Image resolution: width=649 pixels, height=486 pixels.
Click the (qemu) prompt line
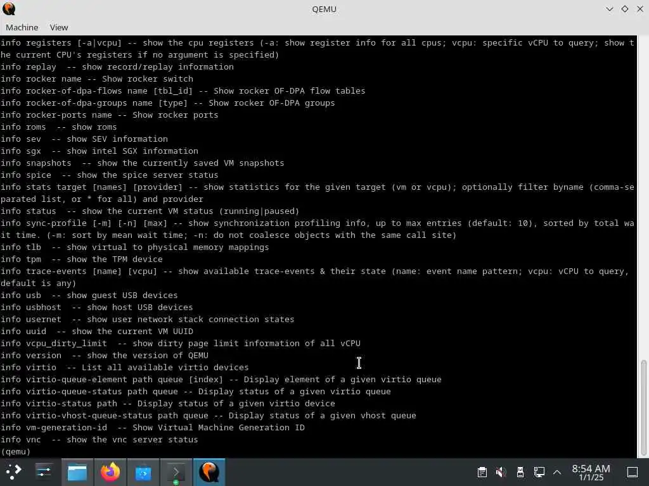point(16,451)
